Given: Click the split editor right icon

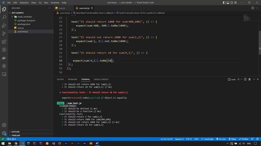Looking at the screenshot, I should pyautogui.click(x=253, y=8).
